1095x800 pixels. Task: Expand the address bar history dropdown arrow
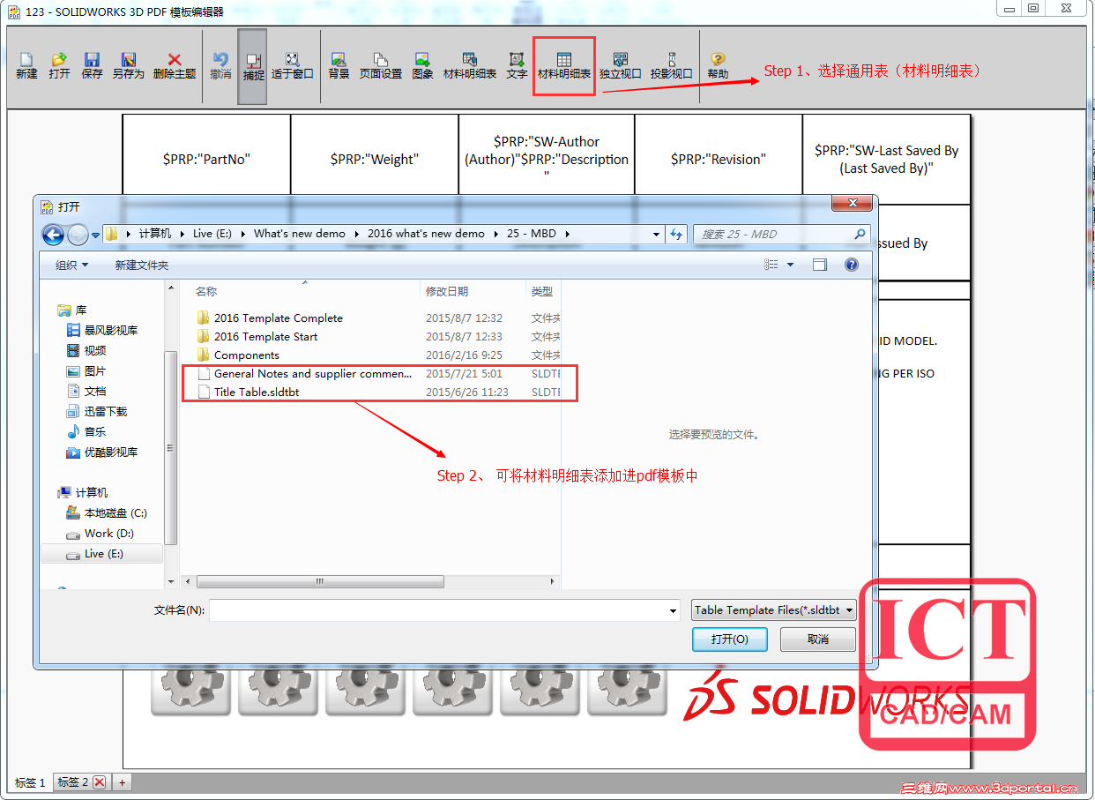pos(656,235)
